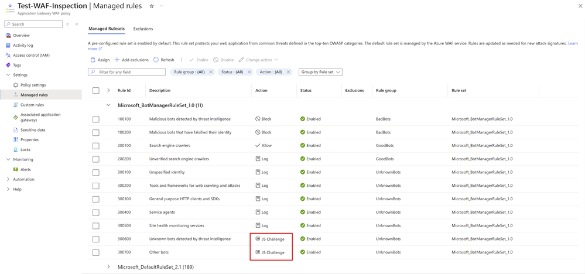585x274 pixels.
Task: Click the Locks padlock icon
Action: 16,149
